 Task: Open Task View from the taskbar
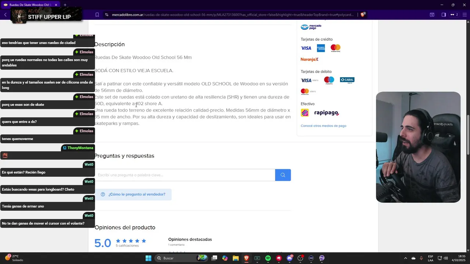(214, 258)
